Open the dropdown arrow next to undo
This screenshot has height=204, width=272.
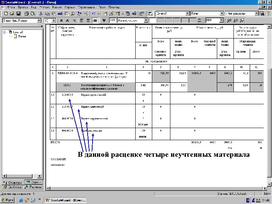pyautogui.click(x=99, y=14)
